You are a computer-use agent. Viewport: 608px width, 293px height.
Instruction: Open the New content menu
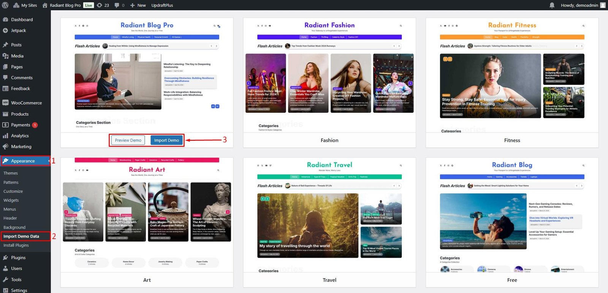point(138,5)
